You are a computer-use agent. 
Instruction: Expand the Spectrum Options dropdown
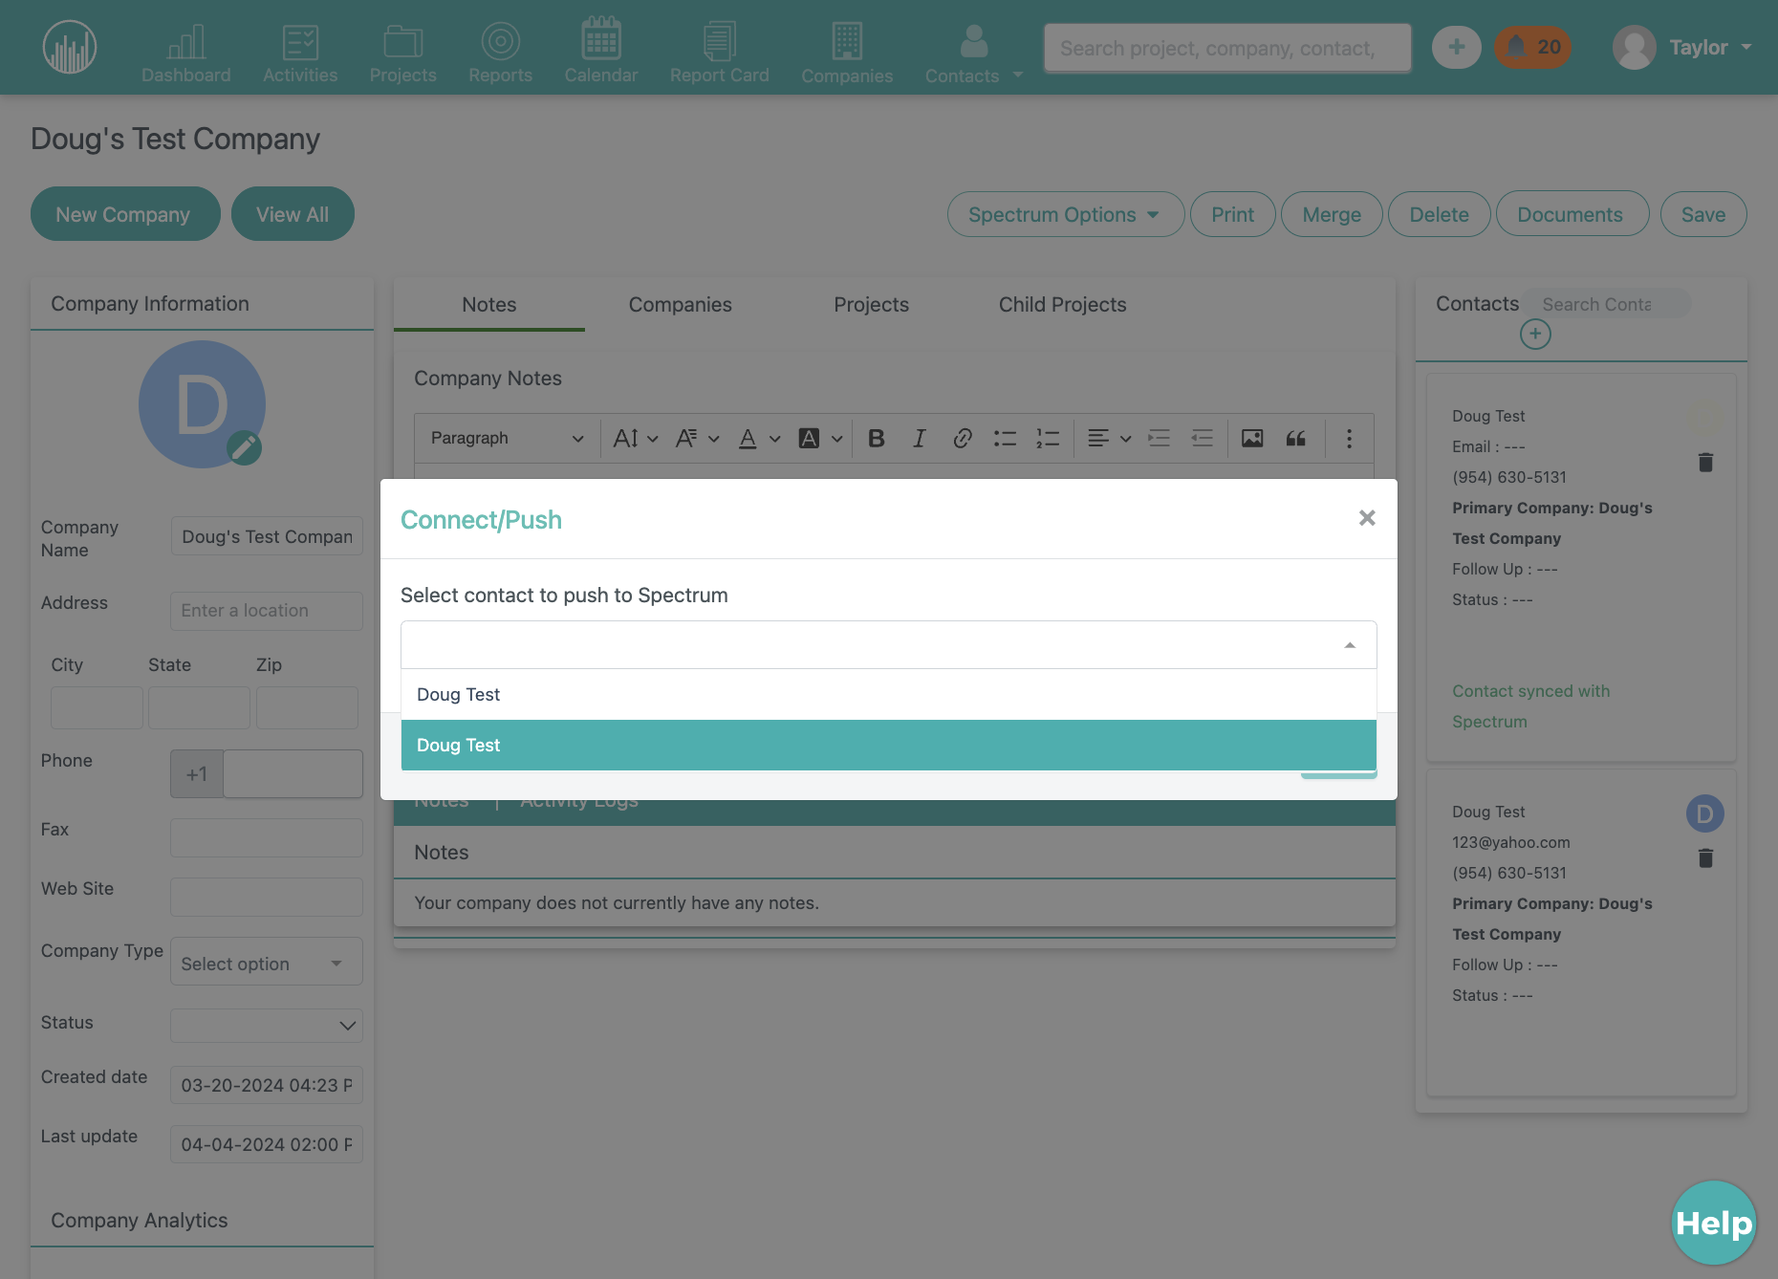coord(1065,214)
